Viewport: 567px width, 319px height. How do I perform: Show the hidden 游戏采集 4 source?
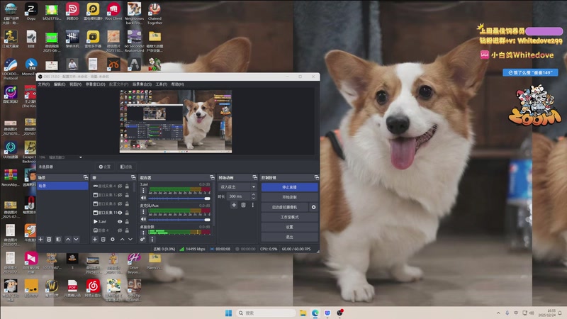click(x=120, y=186)
